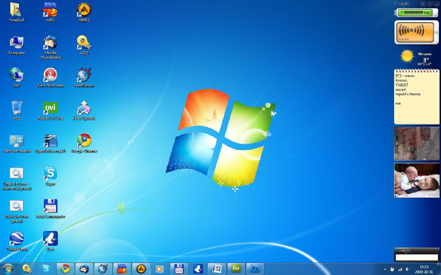Open the Warszawa weather gadget
Image resolution: width=441 pixels, height=275 pixels.
[417, 58]
